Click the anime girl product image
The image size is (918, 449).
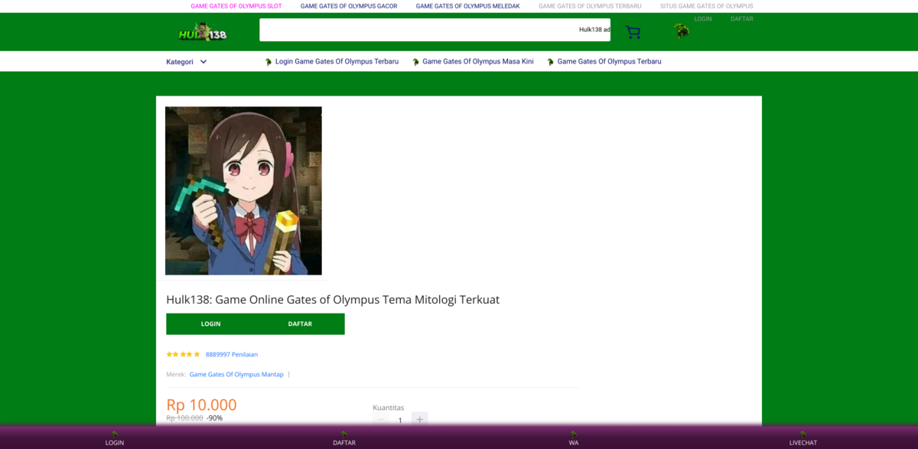tap(243, 190)
